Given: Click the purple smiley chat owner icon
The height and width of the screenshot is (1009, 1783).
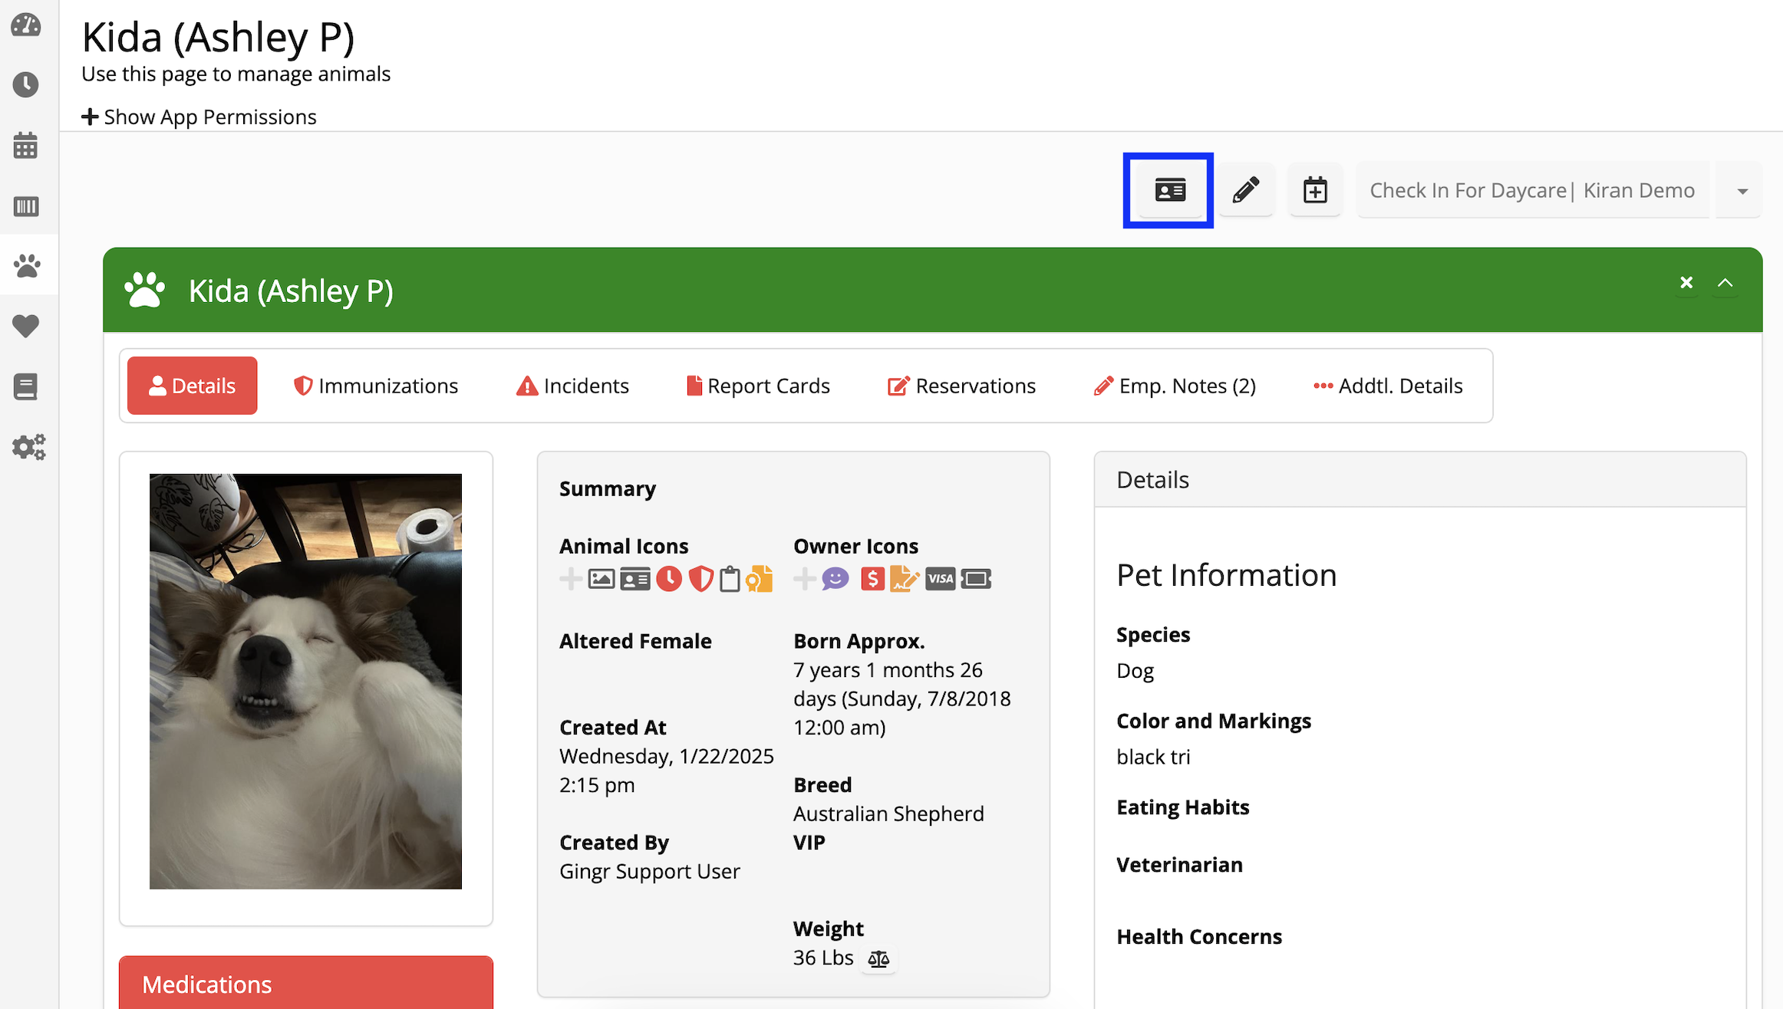Looking at the screenshot, I should [835, 579].
